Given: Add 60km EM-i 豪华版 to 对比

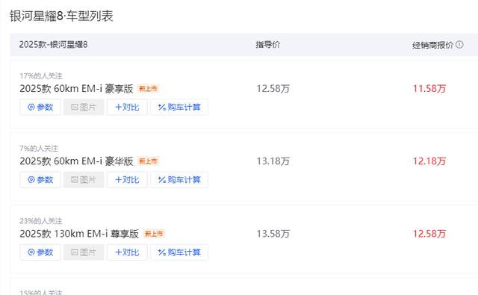Looking at the screenshot, I should tap(127, 180).
